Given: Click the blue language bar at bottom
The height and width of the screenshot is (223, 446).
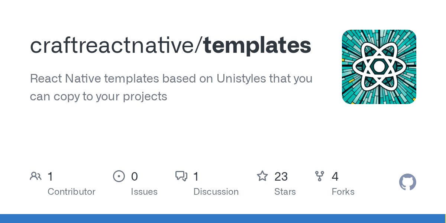Looking at the screenshot, I should [x=223, y=219].
